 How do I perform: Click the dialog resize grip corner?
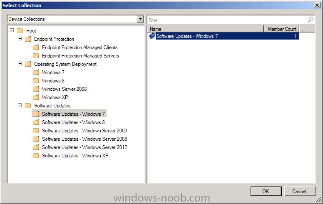click(x=319, y=199)
